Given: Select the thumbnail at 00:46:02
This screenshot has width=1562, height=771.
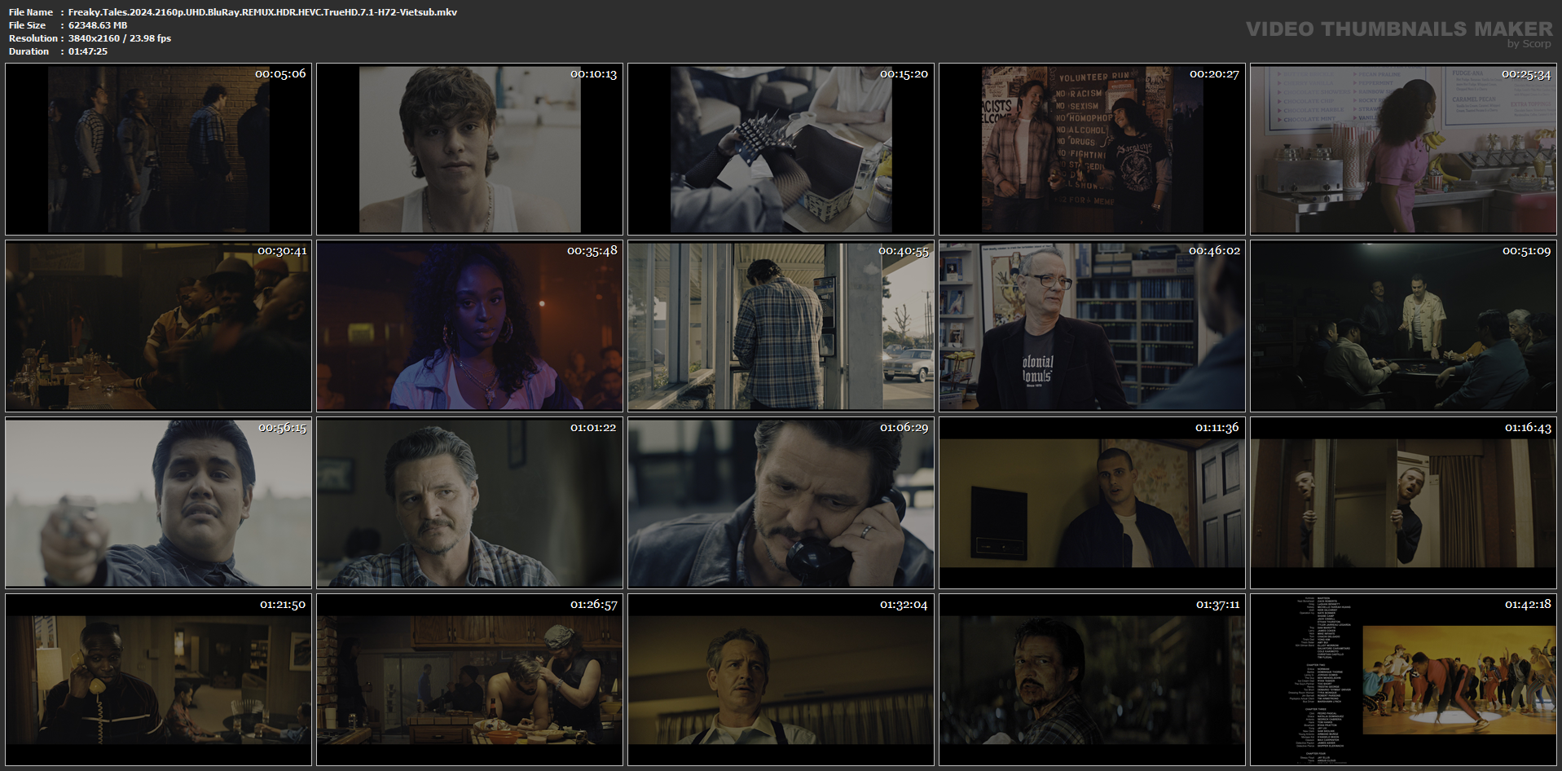Looking at the screenshot, I should coord(1093,326).
